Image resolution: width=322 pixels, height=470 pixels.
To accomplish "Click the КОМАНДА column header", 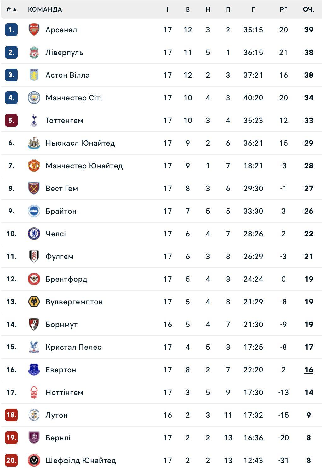I will pyautogui.click(x=45, y=9).
